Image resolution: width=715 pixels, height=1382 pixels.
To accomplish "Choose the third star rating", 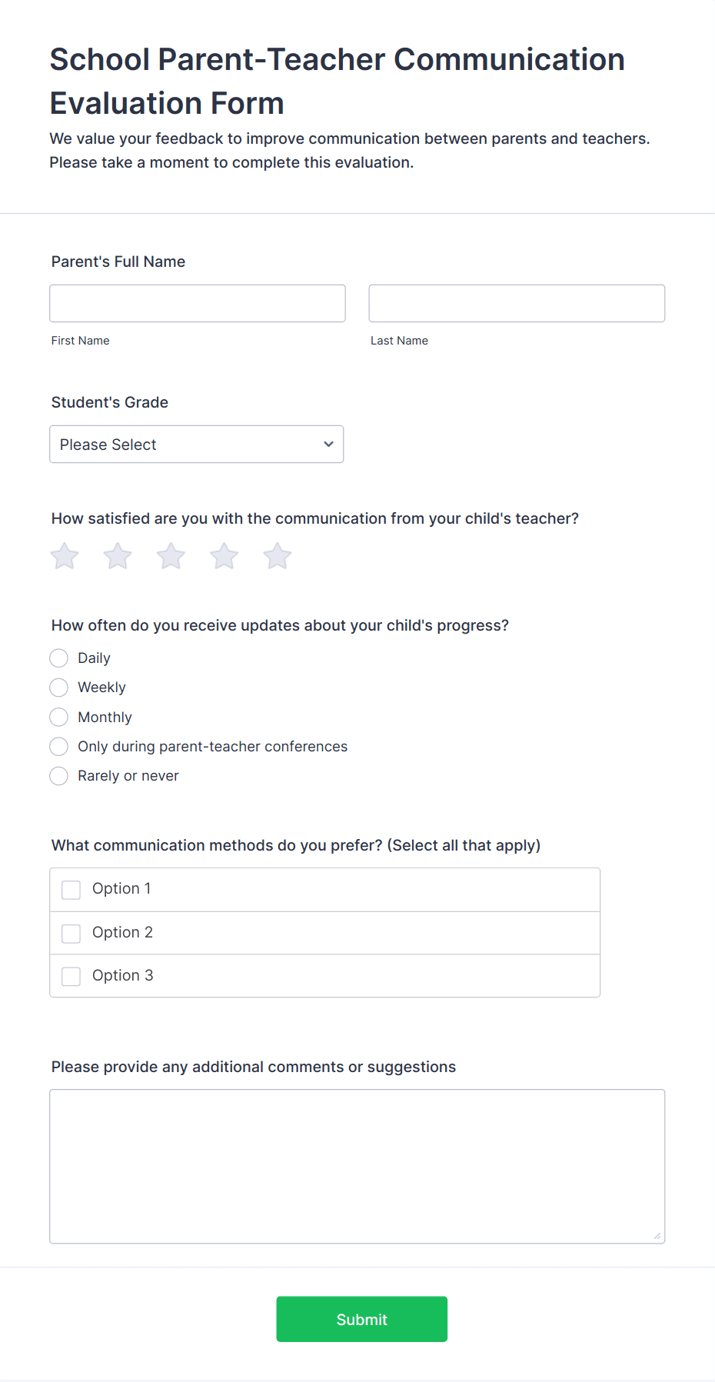I will 171,556.
